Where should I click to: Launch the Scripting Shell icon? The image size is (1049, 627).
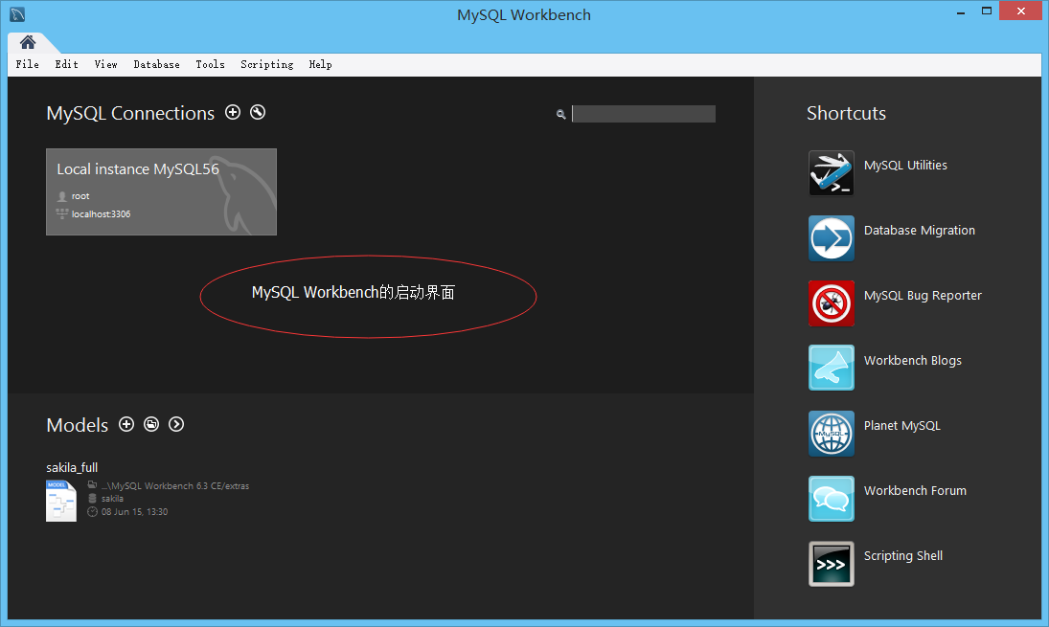pos(832,564)
